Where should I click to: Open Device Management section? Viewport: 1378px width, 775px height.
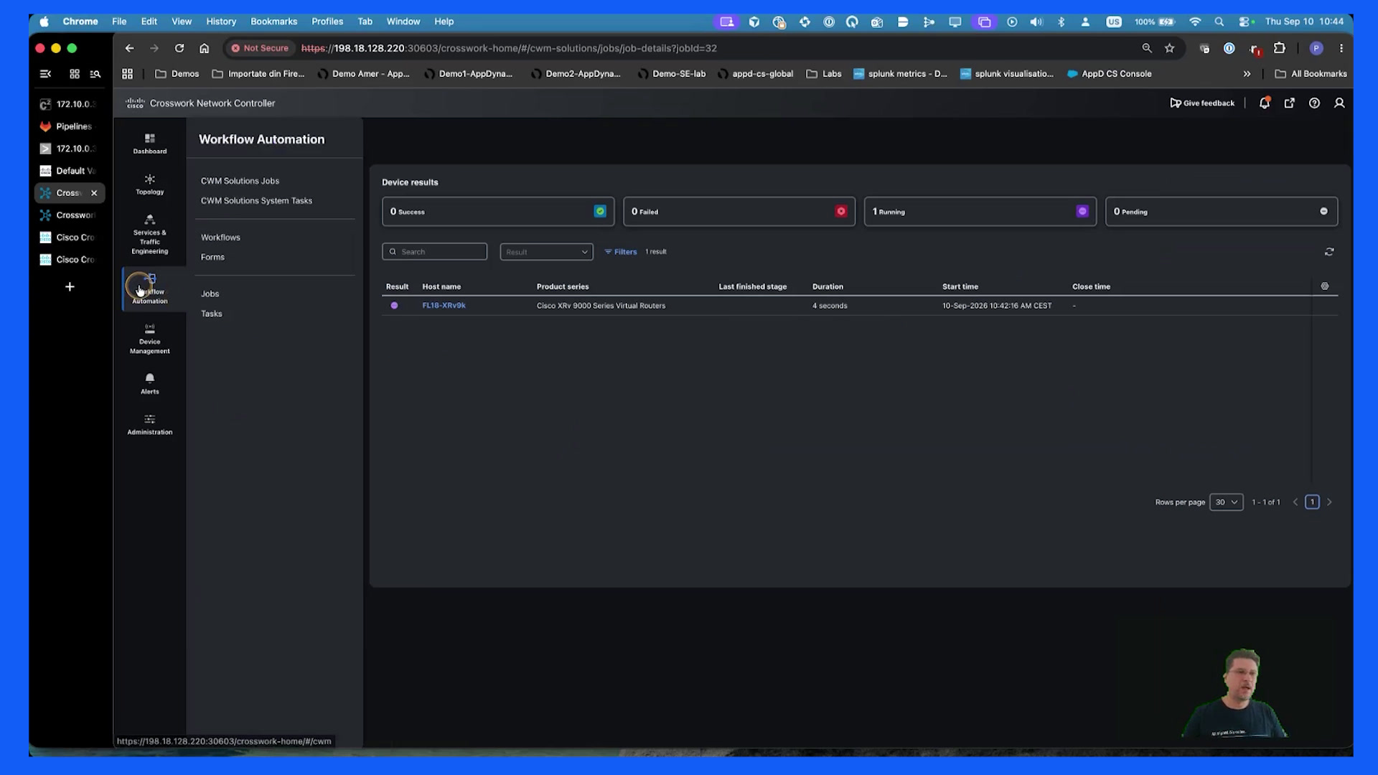click(x=149, y=339)
